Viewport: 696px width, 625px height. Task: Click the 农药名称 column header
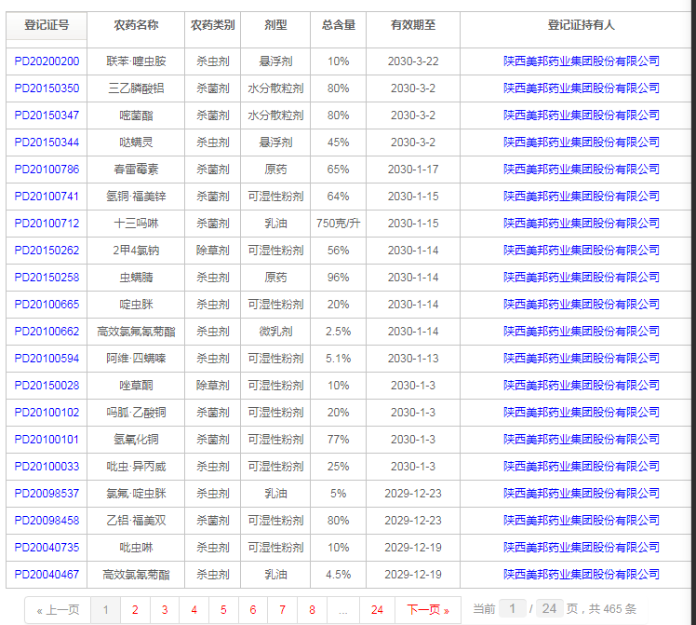pyautogui.click(x=136, y=25)
